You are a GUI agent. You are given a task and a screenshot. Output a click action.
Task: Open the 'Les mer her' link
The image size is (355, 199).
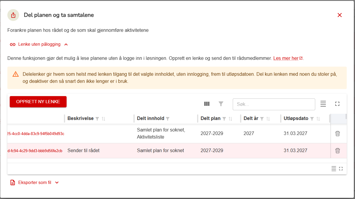[288, 58]
